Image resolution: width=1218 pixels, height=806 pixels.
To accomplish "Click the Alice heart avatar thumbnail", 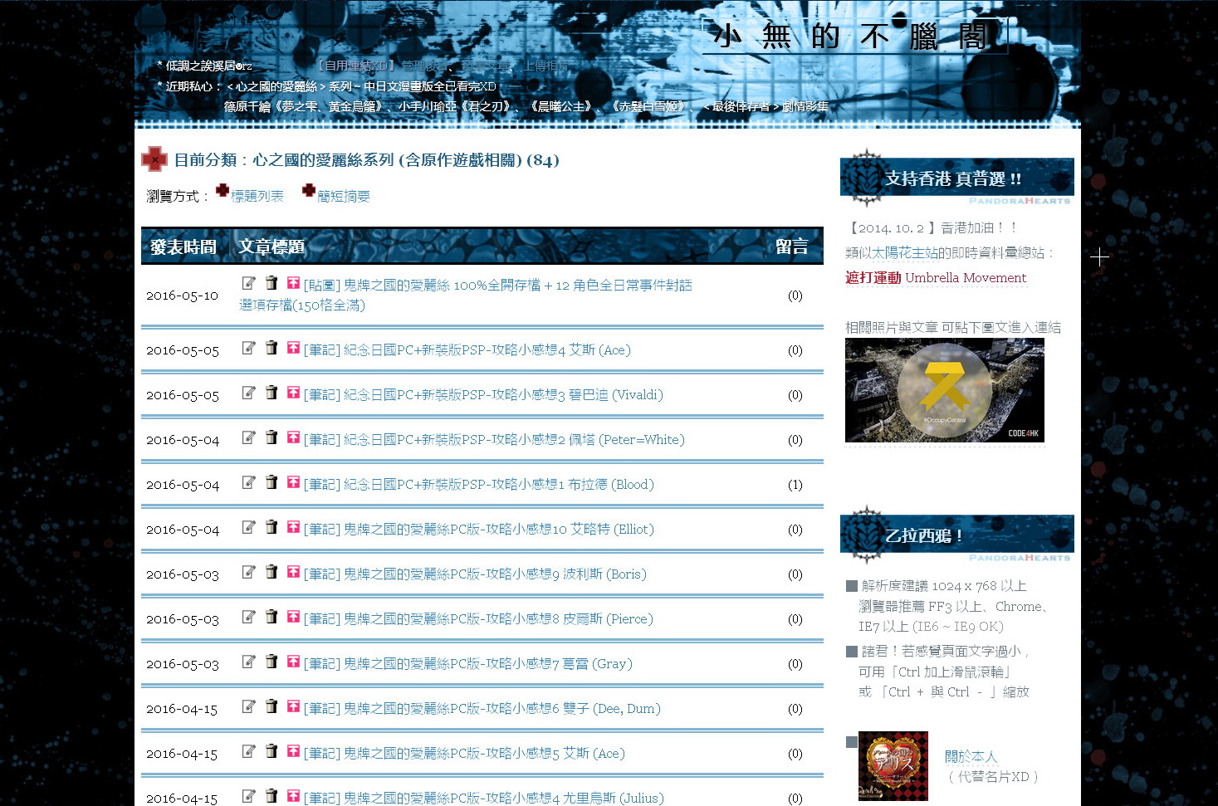I will [x=893, y=766].
